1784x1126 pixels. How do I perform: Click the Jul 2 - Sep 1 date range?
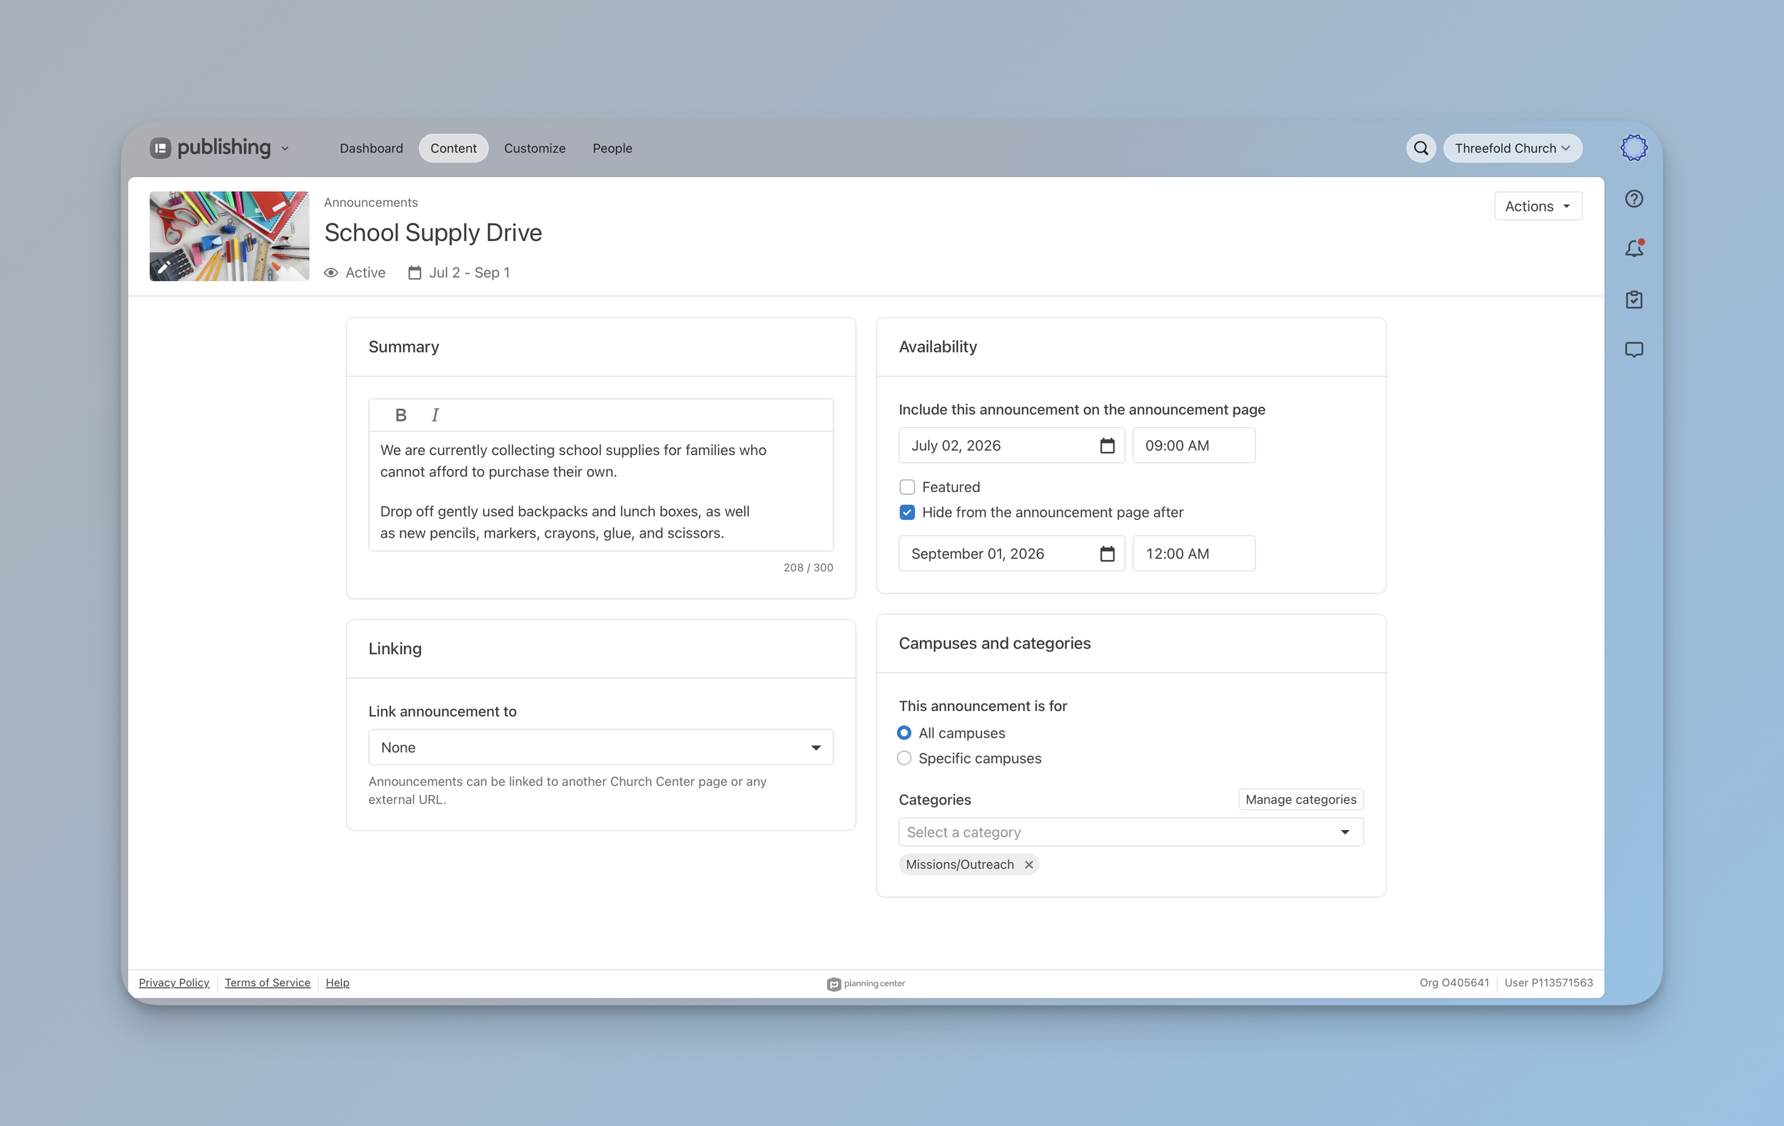(469, 272)
